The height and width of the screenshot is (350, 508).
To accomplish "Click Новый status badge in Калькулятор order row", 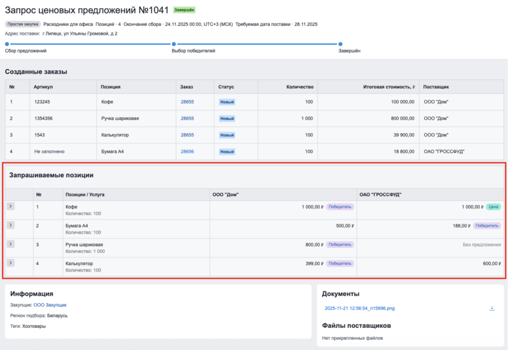I will click(227, 135).
